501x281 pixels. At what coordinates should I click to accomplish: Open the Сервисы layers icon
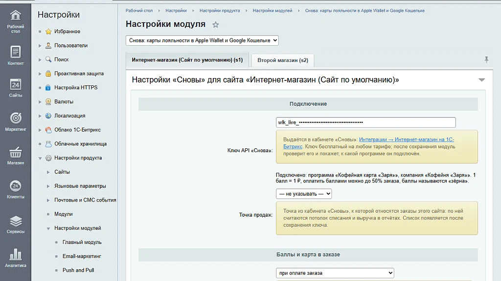(x=15, y=221)
